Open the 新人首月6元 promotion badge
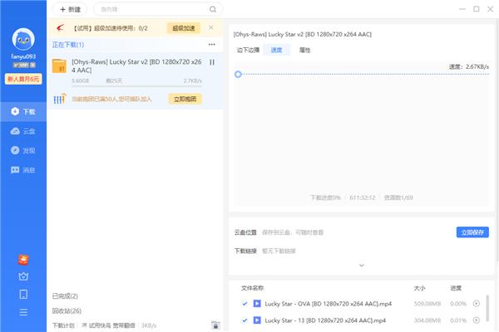Image resolution: width=499 pixels, height=332 pixels. pos(23,79)
